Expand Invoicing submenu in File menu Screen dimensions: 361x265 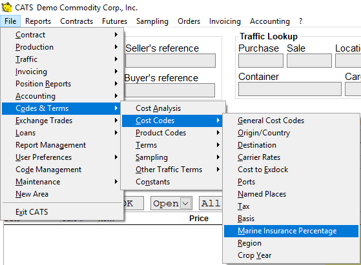[x=61, y=72]
